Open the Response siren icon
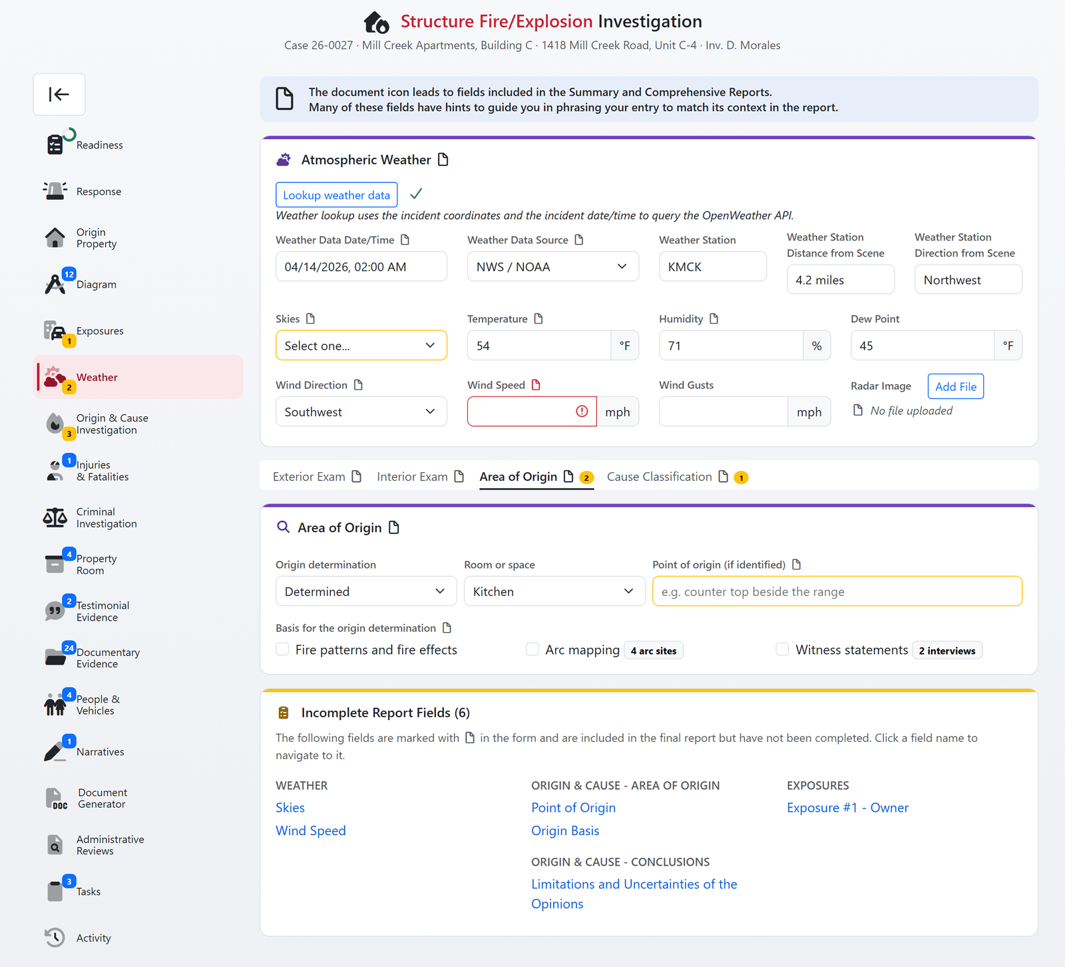Viewport: 1065px width, 967px height. (x=55, y=191)
